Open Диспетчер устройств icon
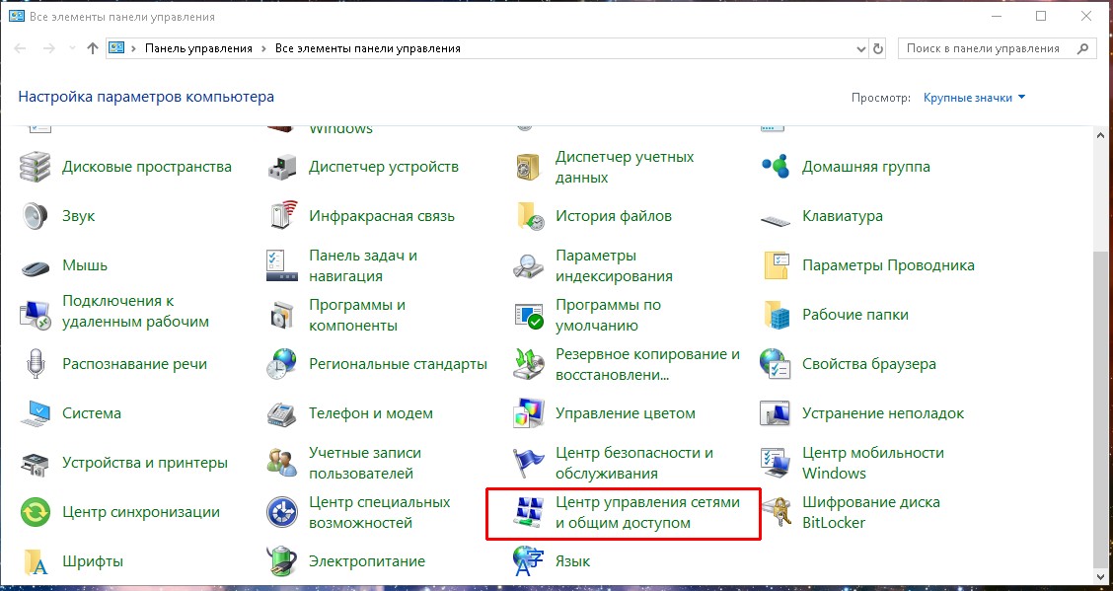The height and width of the screenshot is (591, 1113). pyautogui.click(x=282, y=167)
